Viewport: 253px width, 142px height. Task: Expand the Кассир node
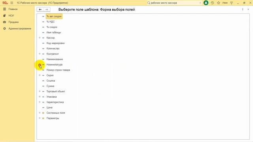(40, 38)
